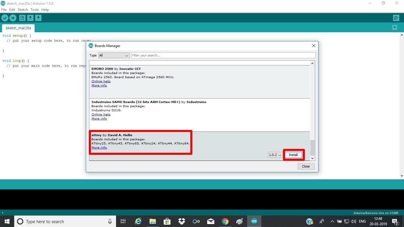Open the Serial Monitor magnifier icon
The height and width of the screenshot is (227, 404).
[396, 18]
